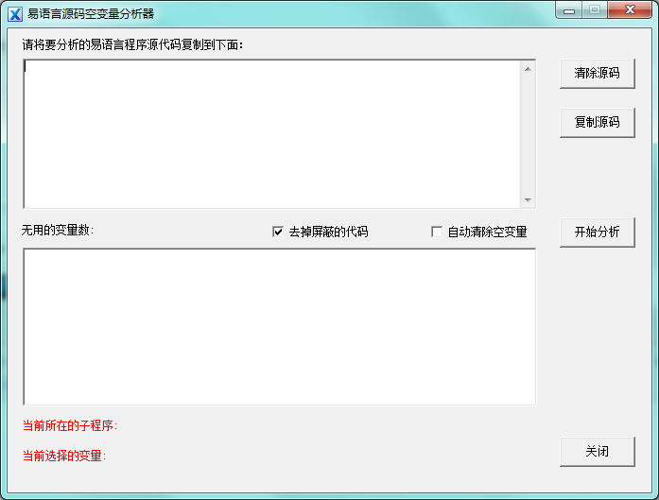This screenshot has width=659, height=500.
Task: Click the 关闭 button
Action: pos(597,452)
